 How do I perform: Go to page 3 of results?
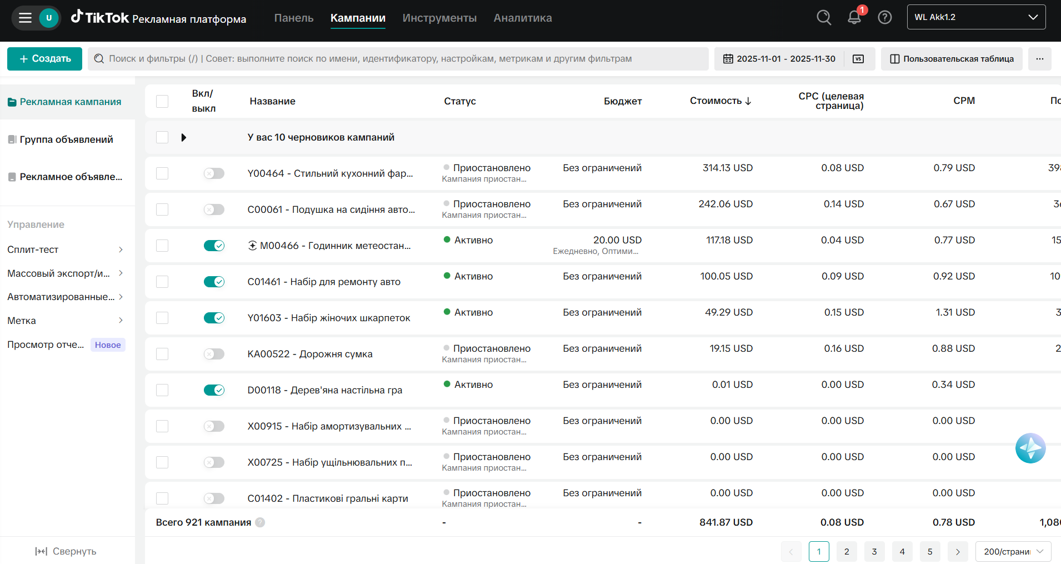click(x=874, y=551)
